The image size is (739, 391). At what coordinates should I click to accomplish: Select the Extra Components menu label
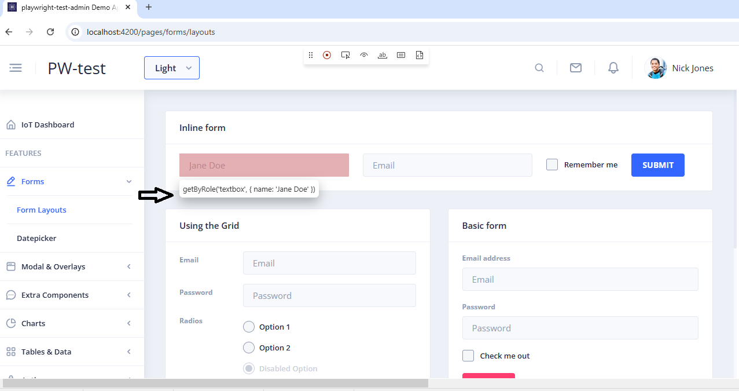(x=55, y=295)
